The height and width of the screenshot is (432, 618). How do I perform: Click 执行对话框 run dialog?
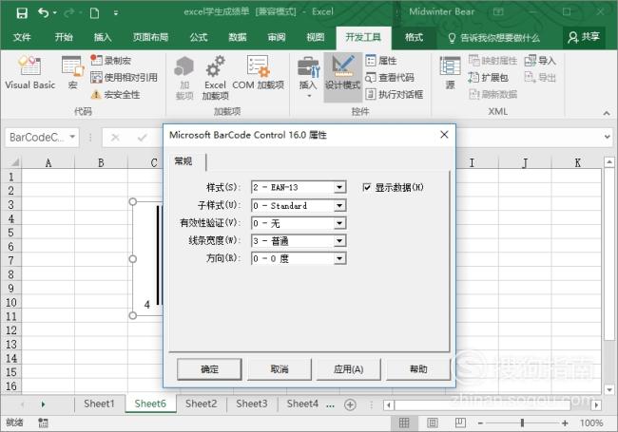pos(395,94)
